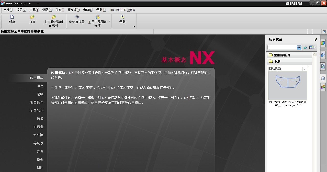Click the hood part preview thumbnail
This screenshot has height=172, width=327.
pyautogui.click(x=288, y=86)
